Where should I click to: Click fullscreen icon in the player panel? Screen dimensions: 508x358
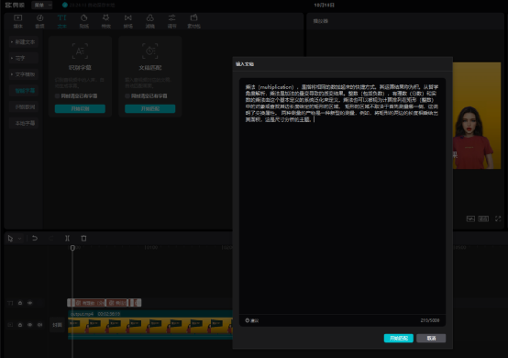tap(498, 218)
